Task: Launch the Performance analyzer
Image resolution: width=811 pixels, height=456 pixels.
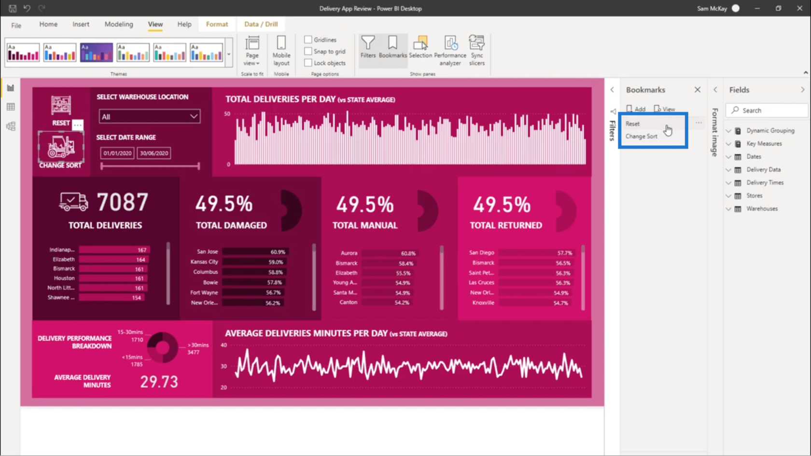Action: [450, 51]
